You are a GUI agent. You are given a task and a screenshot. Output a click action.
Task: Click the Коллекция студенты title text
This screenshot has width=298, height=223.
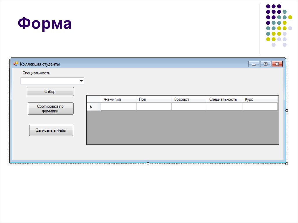point(40,64)
